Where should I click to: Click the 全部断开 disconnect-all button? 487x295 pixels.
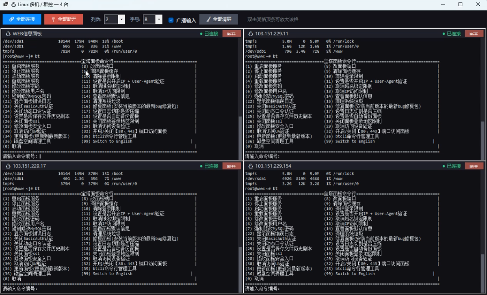click(x=63, y=19)
